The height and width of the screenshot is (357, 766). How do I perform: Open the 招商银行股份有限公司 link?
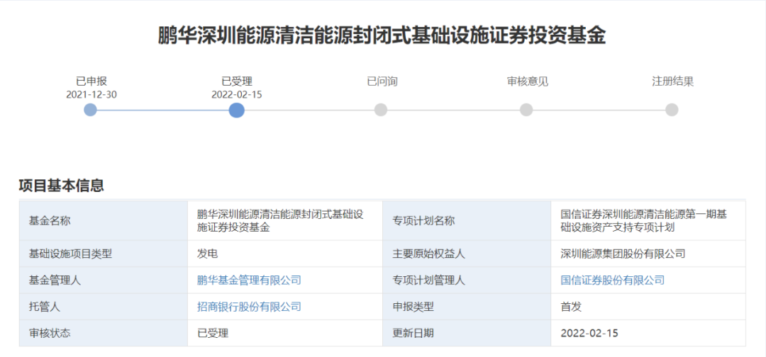point(249,306)
